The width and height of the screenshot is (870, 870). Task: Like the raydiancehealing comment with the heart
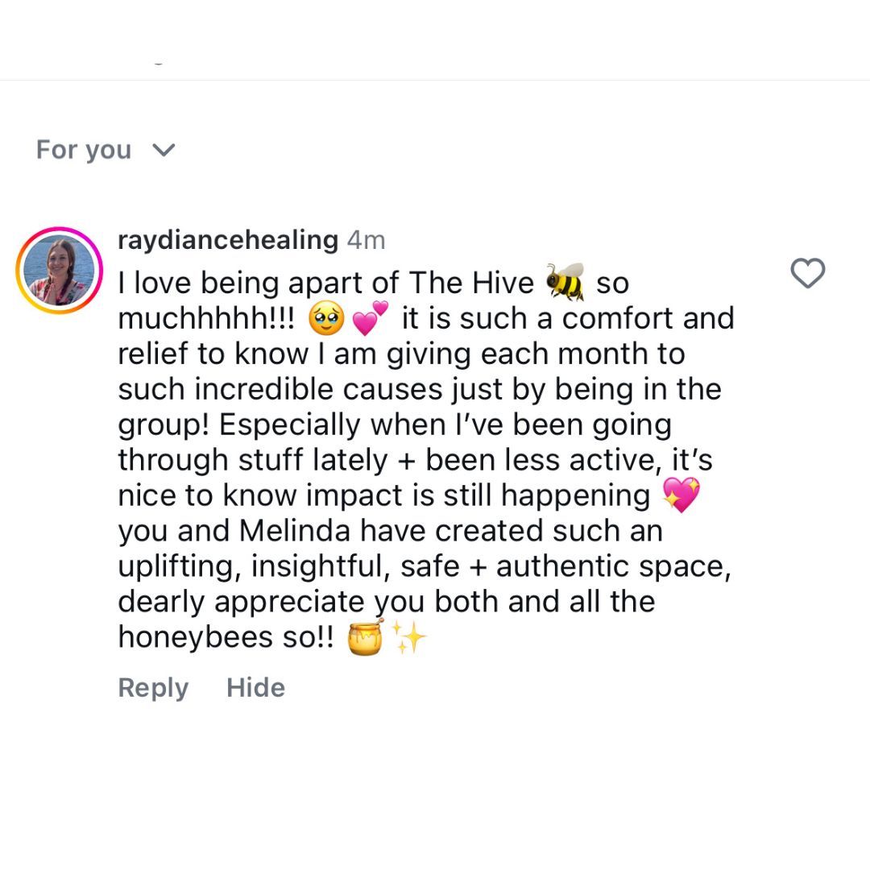click(x=807, y=274)
